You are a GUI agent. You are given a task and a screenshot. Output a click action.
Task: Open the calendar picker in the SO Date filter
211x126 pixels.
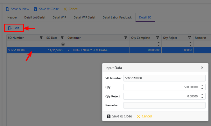63,44
